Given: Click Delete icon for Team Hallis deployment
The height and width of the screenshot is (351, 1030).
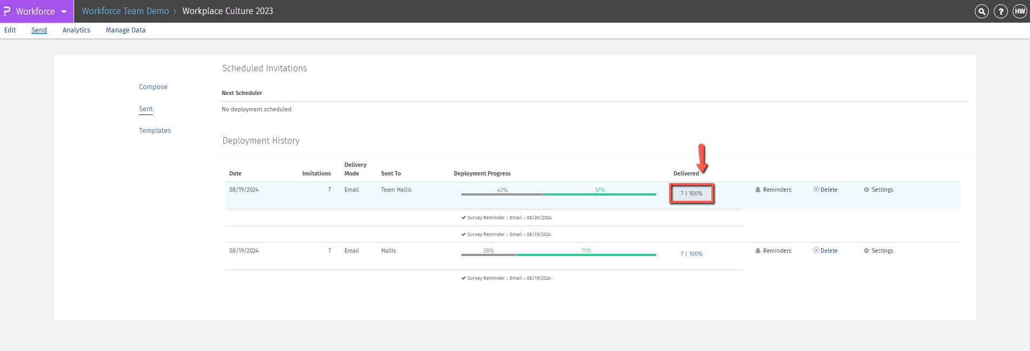Looking at the screenshot, I should [x=816, y=190].
